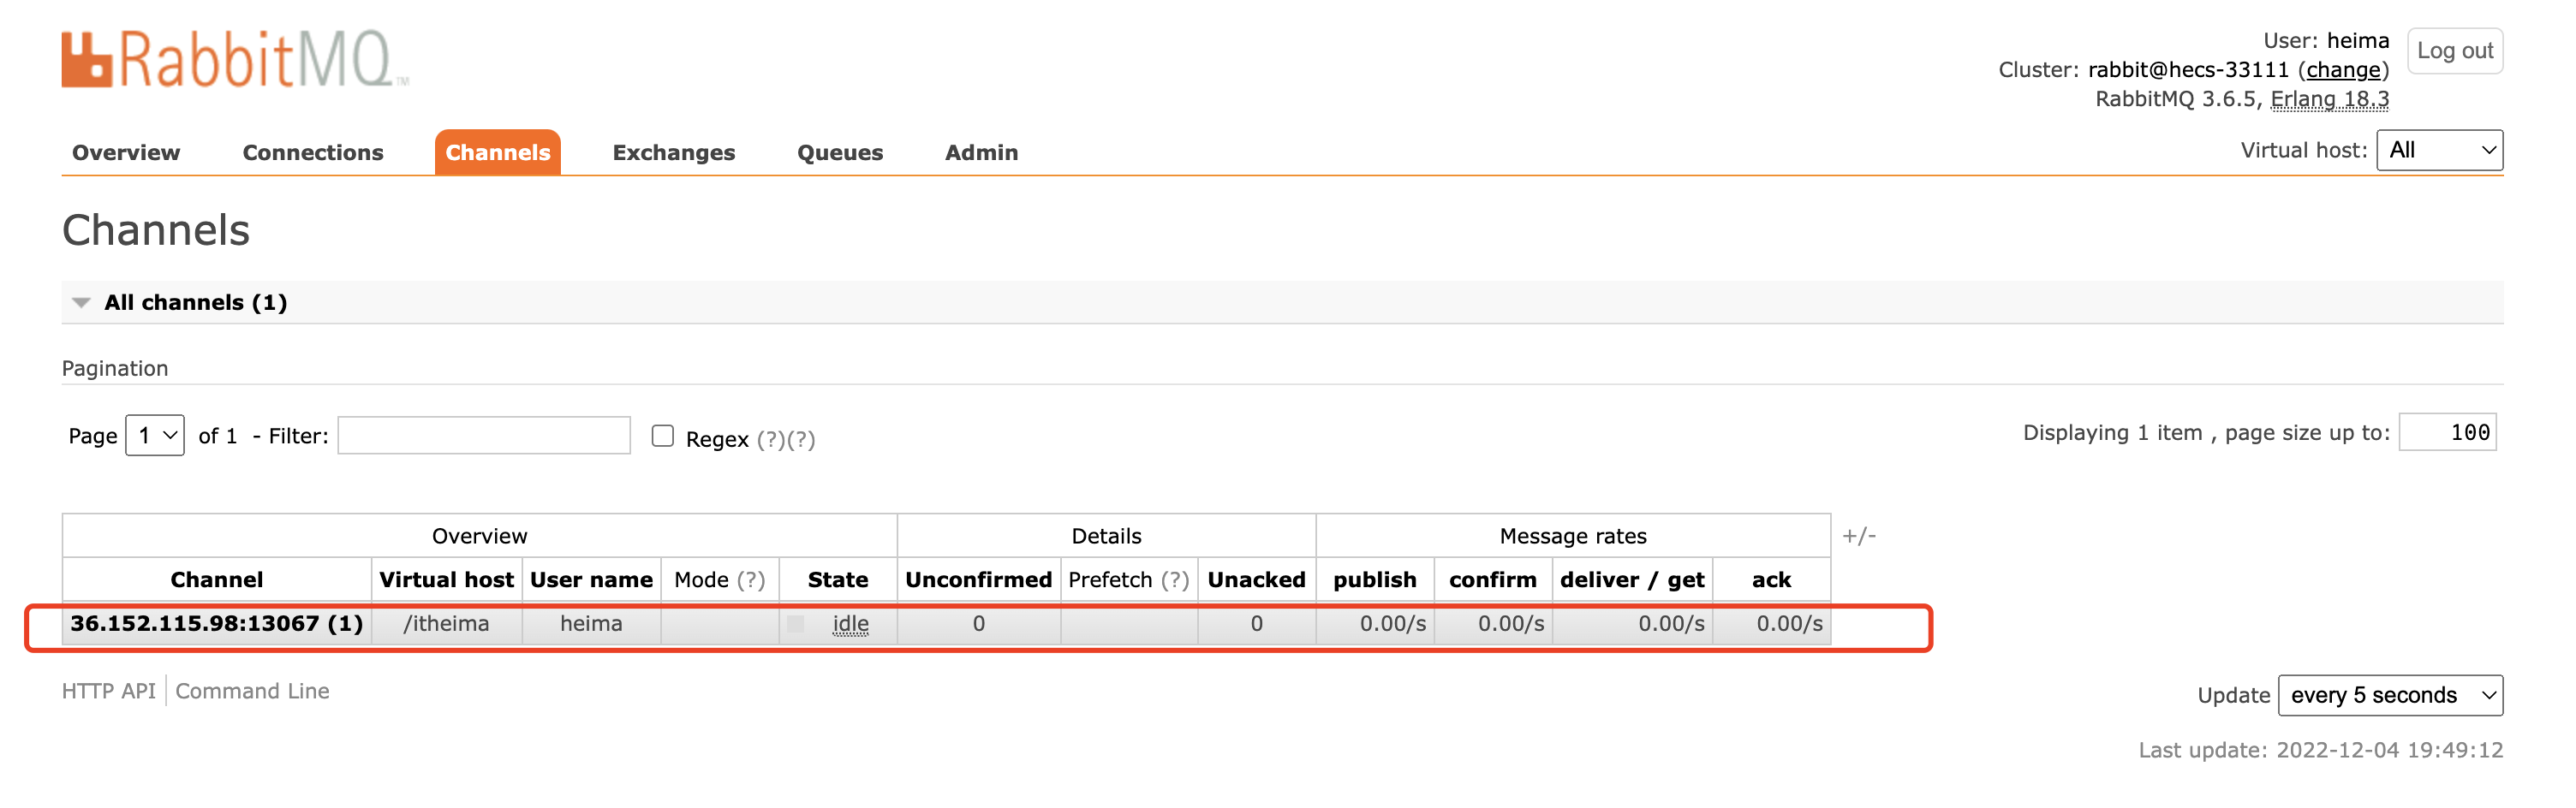Click the Mode column help question mark
Viewport: 2576px width, 808px height.
pyautogui.click(x=750, y=580)
